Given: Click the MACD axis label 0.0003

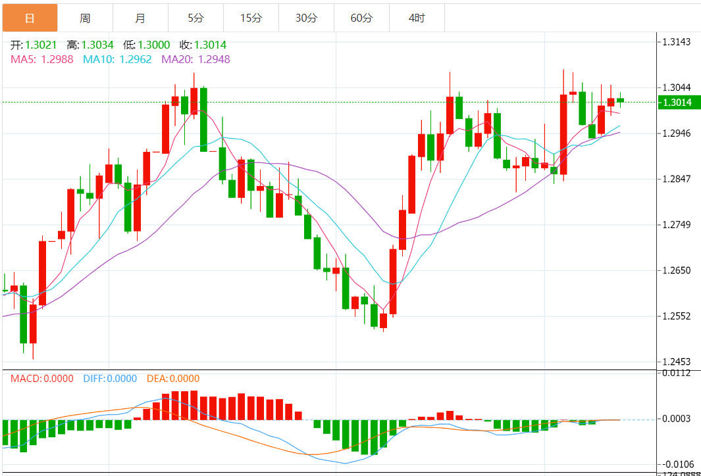Looking at the screenshot, I should tap(676, 418).
